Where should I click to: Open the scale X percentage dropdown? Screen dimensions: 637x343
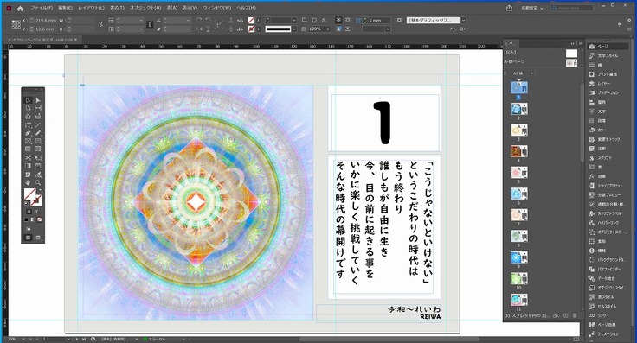[x=141, y=20]
